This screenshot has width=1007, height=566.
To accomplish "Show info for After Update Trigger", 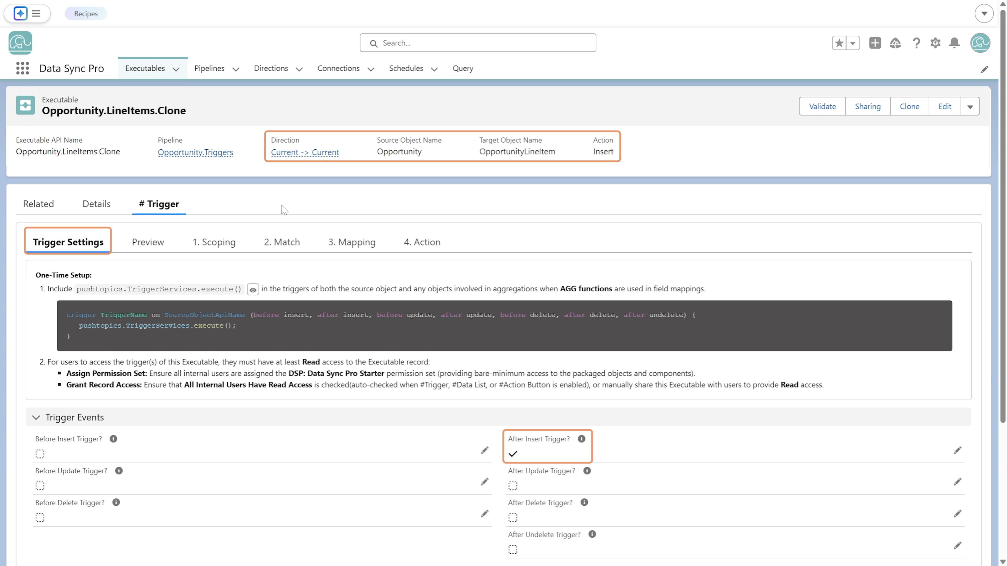I will tap(587, 471).
